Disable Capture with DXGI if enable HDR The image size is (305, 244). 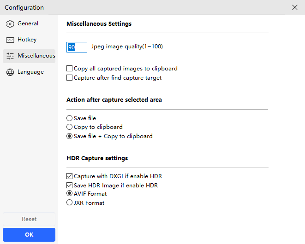(x=70, y=176)
